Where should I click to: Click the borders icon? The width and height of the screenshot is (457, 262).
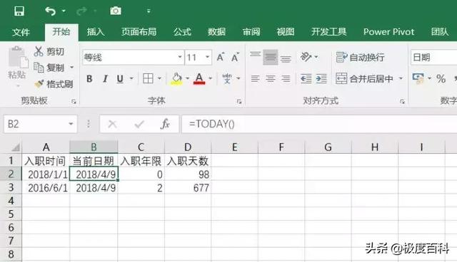pyautogui.click(x=148, y=78)
